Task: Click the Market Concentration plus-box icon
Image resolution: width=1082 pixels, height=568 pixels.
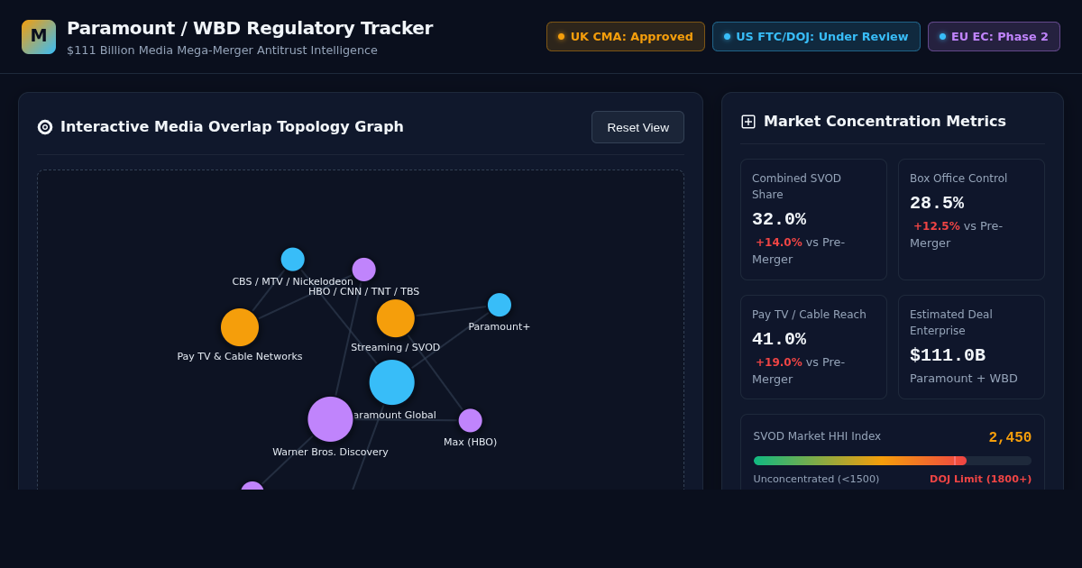Action: (748, 122)
